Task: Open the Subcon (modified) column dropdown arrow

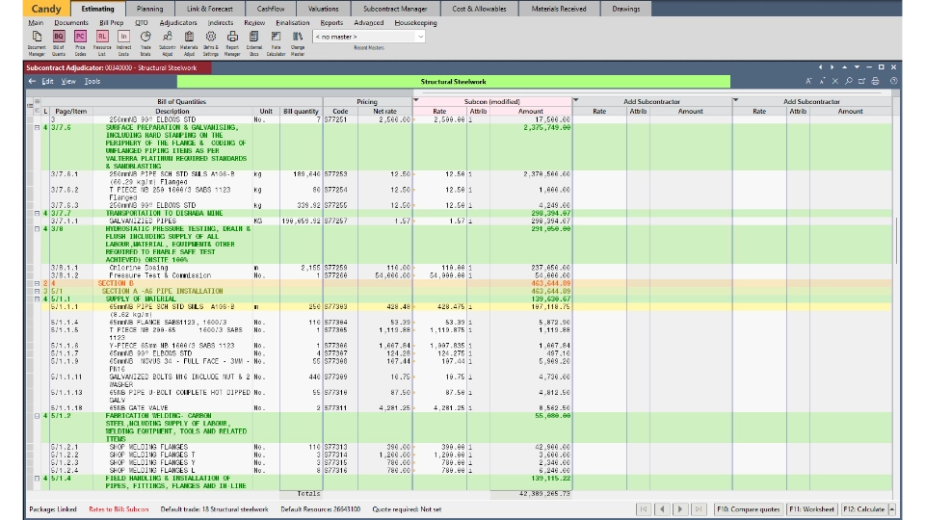Action: coord(416,100)
